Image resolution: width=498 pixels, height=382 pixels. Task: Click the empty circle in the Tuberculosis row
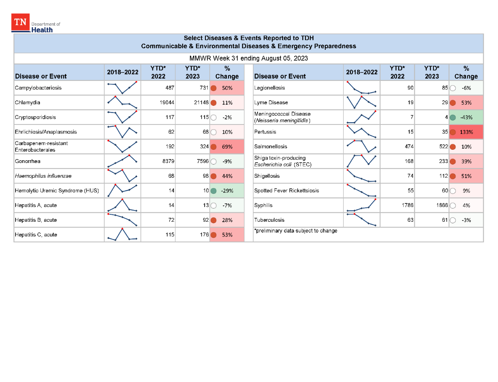(x=453, y=220)
